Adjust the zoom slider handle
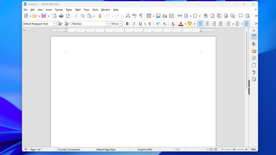 coord(234,149)
